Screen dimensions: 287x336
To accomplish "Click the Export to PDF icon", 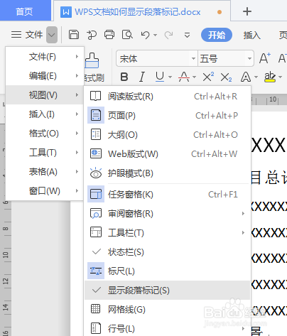I will pos(92,35).
